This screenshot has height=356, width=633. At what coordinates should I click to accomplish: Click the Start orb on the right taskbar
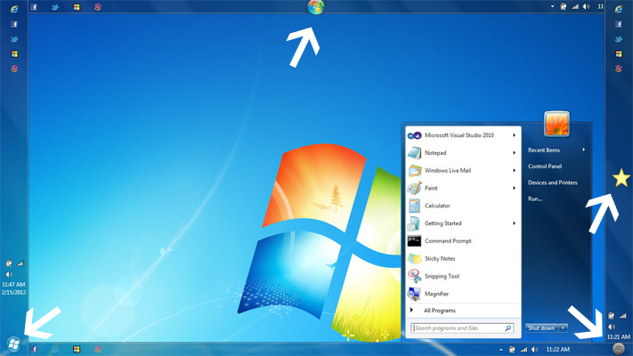pos(619,348)
